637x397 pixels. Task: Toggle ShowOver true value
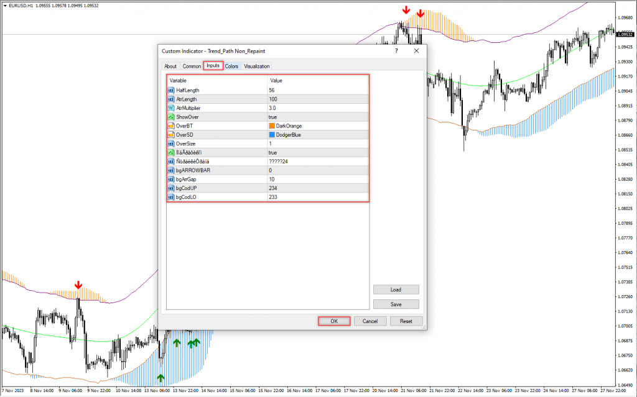click(318, 117)
